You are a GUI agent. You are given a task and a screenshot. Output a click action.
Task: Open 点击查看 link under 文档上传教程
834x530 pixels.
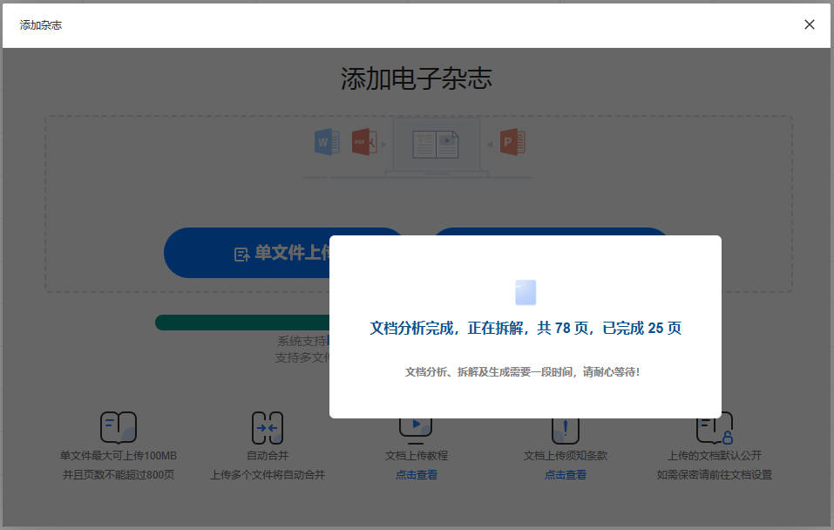pos(417,475)
